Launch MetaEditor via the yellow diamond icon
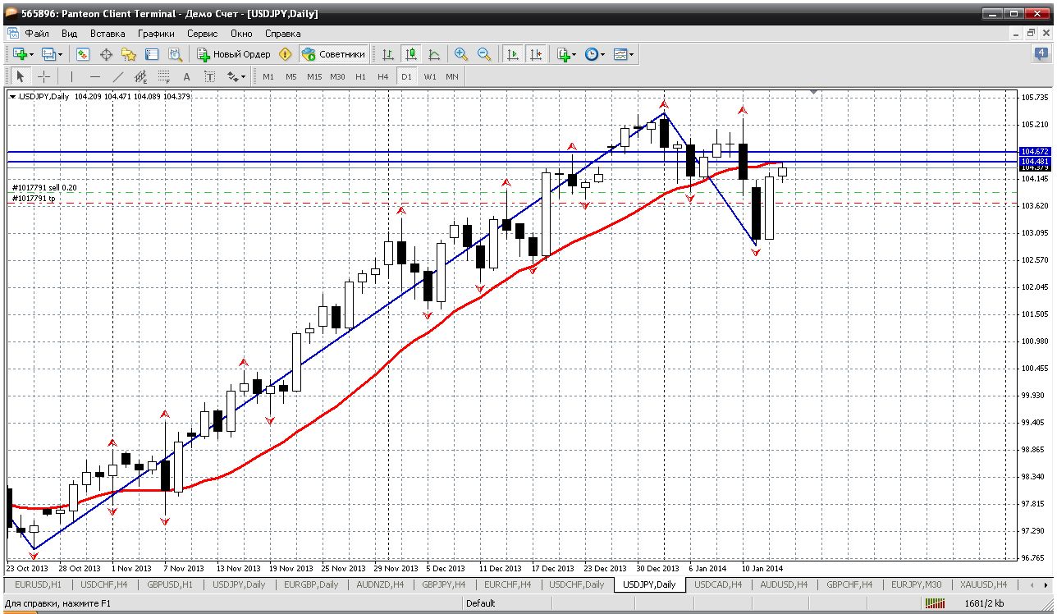This screenshot has height=614, width=1057. pos(285,54)
